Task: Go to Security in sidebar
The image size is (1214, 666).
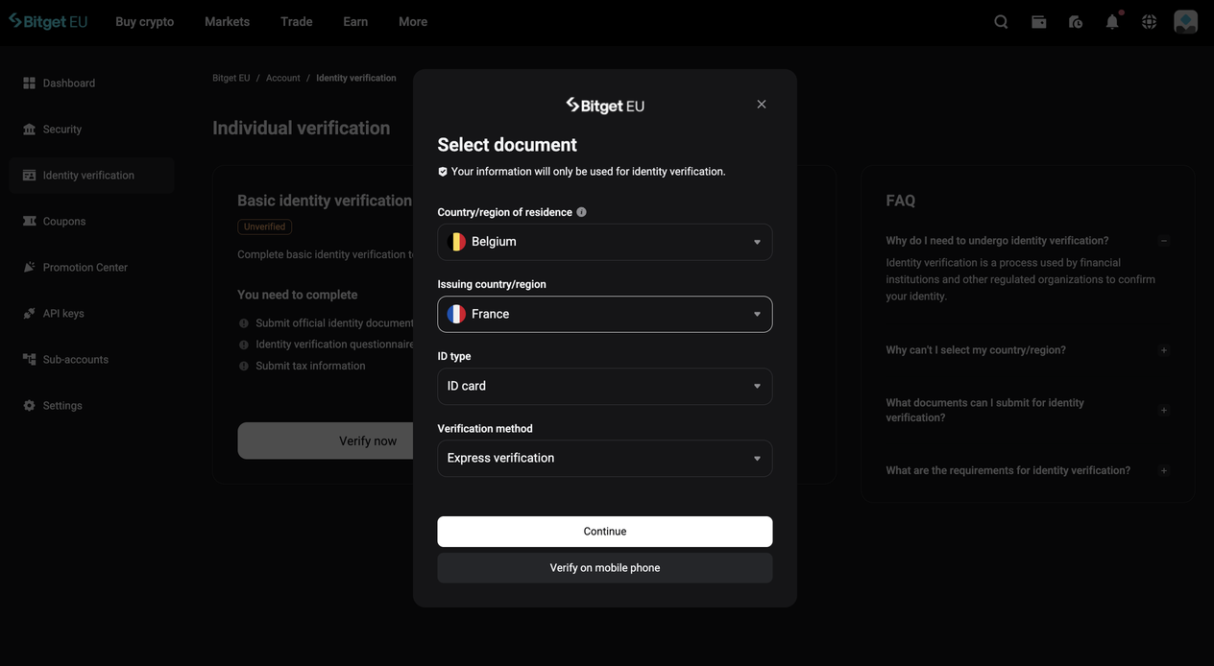Action: (x=91, y=130)
